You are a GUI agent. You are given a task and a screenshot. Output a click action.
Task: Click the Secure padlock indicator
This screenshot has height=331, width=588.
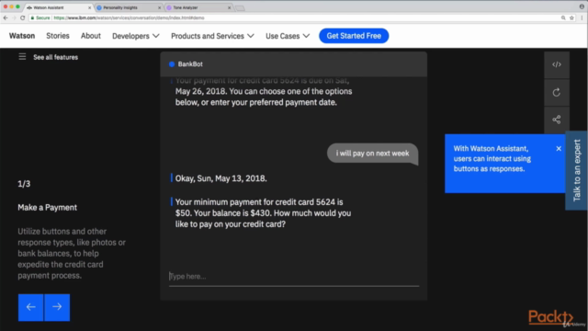click(40, 17)
